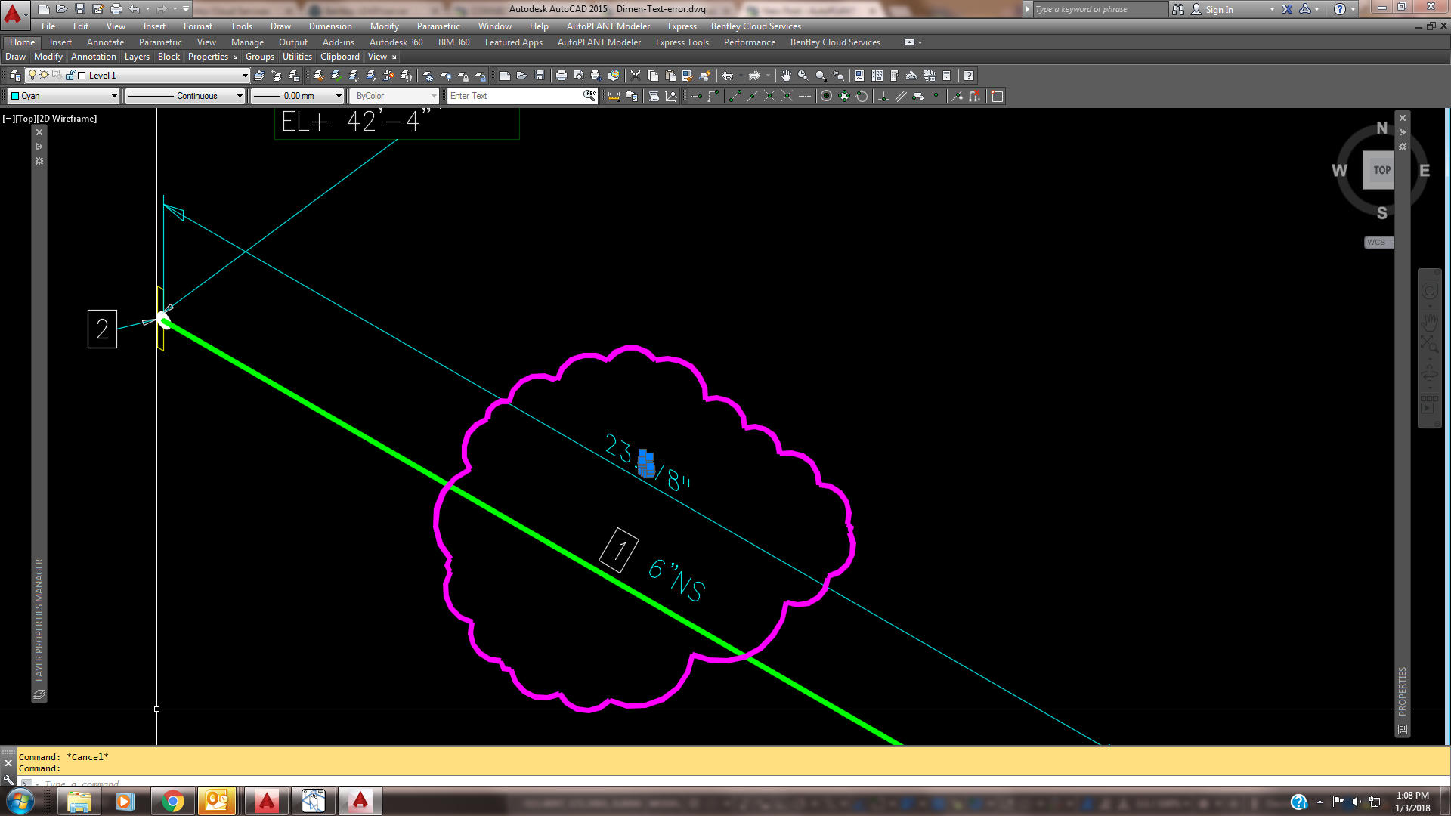Open the Utilities ribbon panel
Viewport: 1451px width, 816px height.
[x=297, y=57]
